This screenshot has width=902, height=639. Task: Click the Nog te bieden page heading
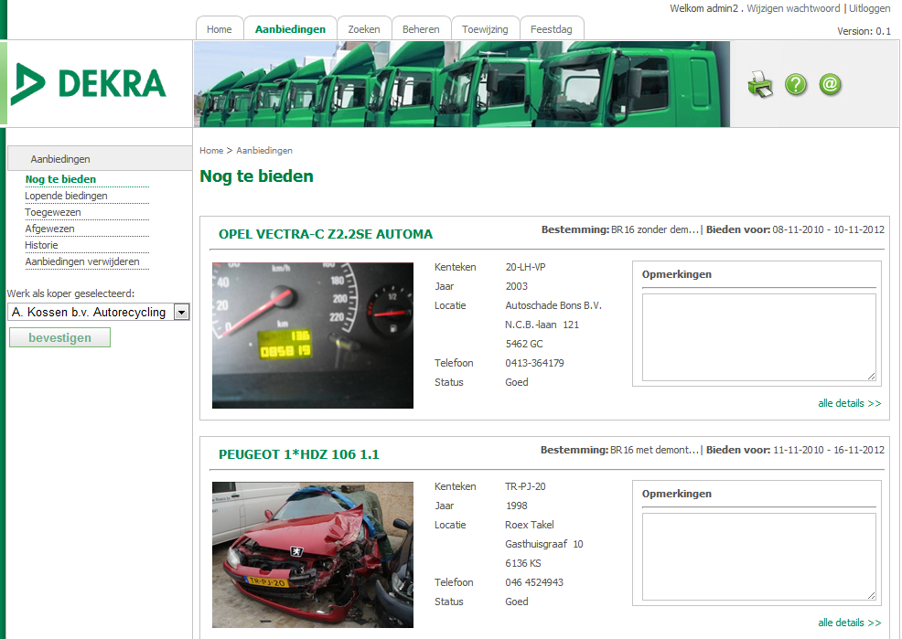point(256,176)
